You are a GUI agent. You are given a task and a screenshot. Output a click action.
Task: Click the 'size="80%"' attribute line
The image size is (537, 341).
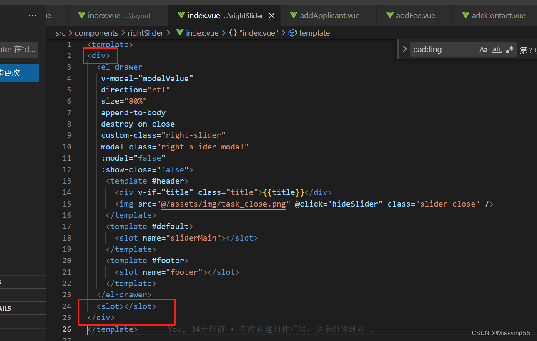click(x=124, y=101)
